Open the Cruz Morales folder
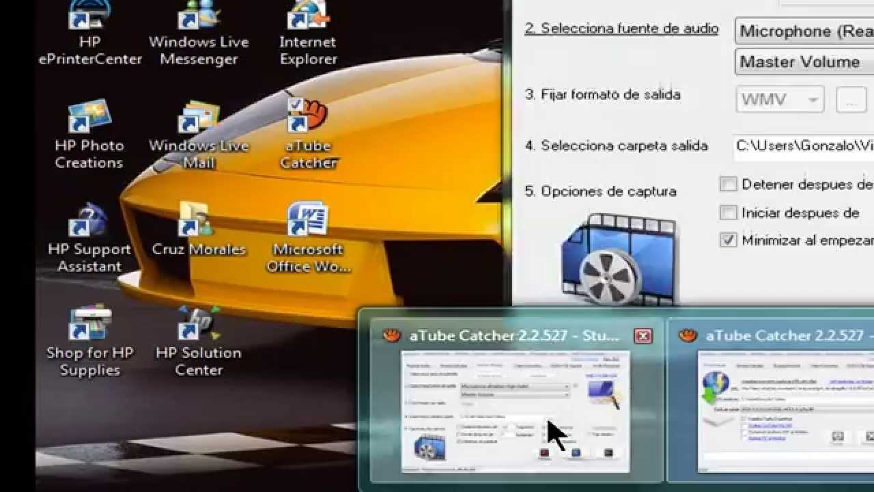Image resolution: width=874 pixels, height=492 pixels. pos(199,230)
